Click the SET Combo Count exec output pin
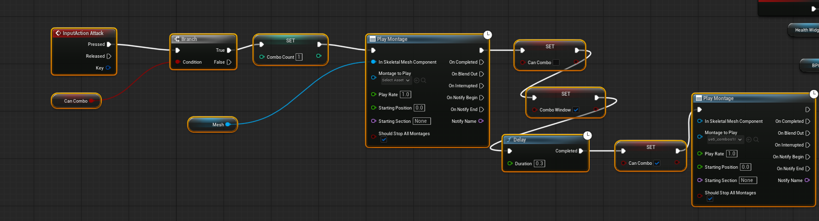Screen dimensions: 819x221 click(319, 44)
